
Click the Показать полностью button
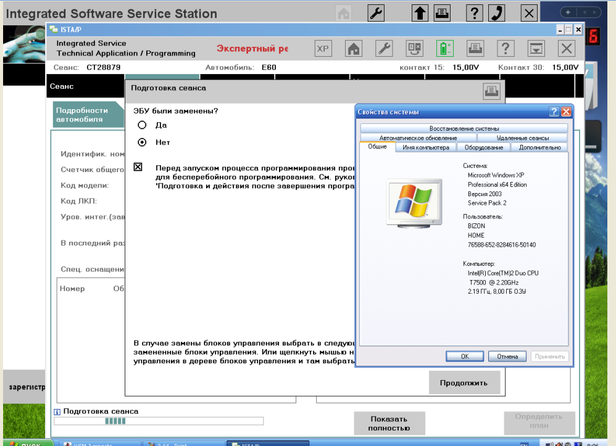389,423
